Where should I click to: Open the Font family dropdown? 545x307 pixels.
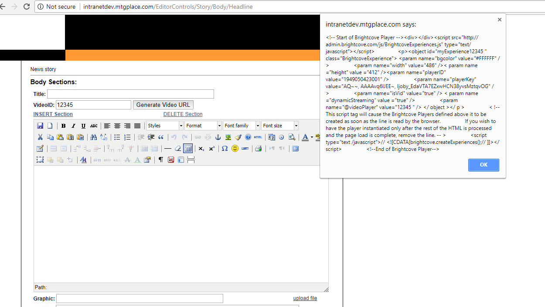[242, 126]
